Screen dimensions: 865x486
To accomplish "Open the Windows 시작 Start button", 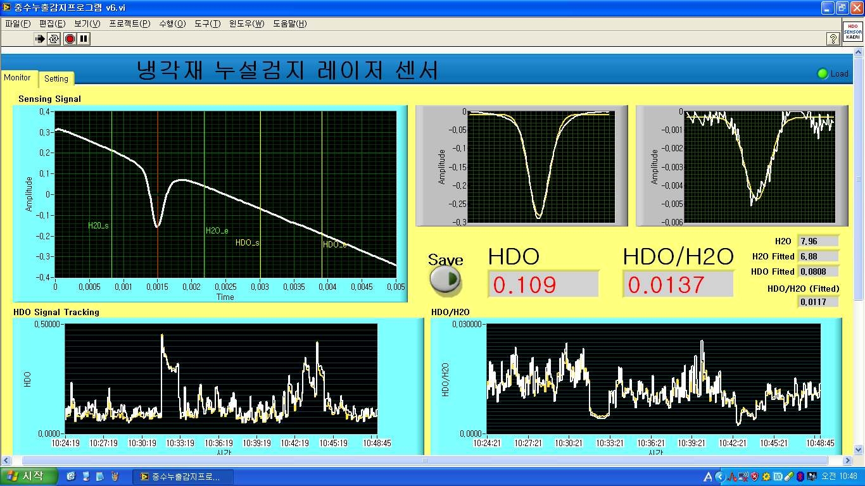I will (29, 476).
